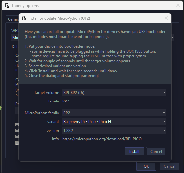This screenshot has height=173, width=184.
Task: Toggle the third checkbox in the options list
Action: click(17, 137)
